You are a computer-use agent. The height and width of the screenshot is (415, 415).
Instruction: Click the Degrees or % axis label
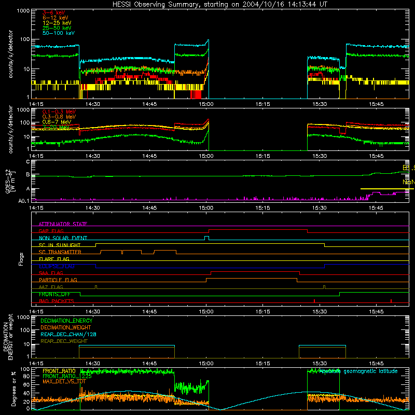[13, 389]
